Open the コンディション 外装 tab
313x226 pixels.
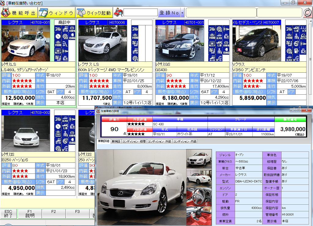[160, 141]
